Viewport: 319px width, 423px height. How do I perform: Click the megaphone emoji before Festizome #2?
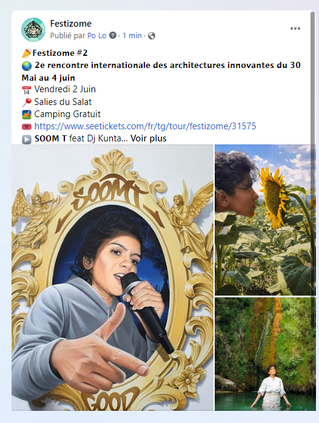click(27, 53)
